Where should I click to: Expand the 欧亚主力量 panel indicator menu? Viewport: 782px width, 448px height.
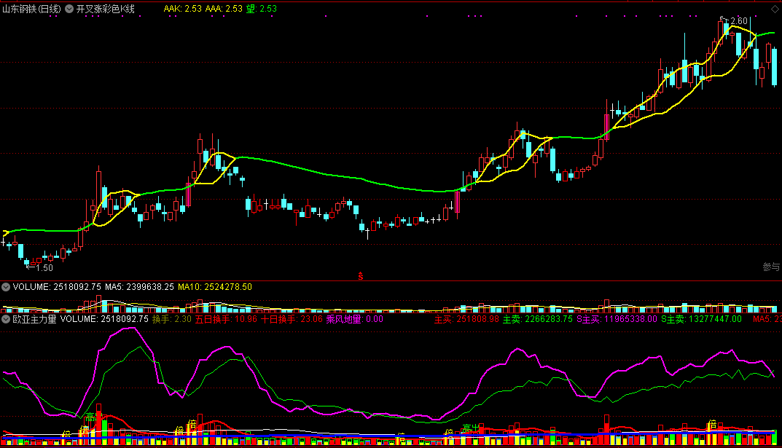[x=6, y=319]
